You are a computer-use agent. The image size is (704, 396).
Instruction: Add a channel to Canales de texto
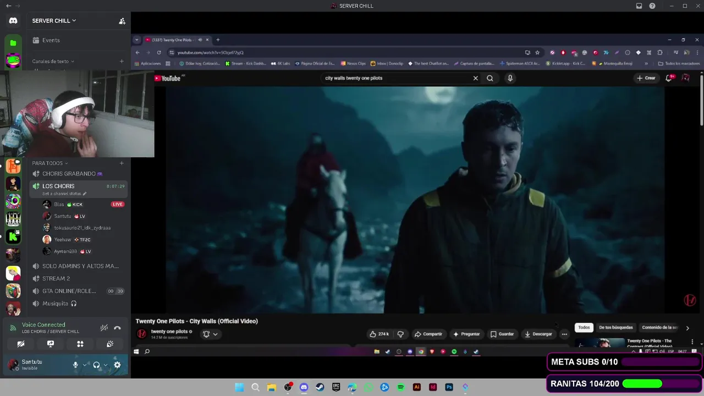(x=122, y=61)
